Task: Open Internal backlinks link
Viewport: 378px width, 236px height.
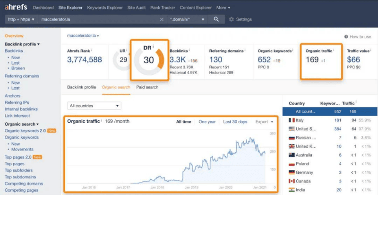Action: [x=21, y=109]
